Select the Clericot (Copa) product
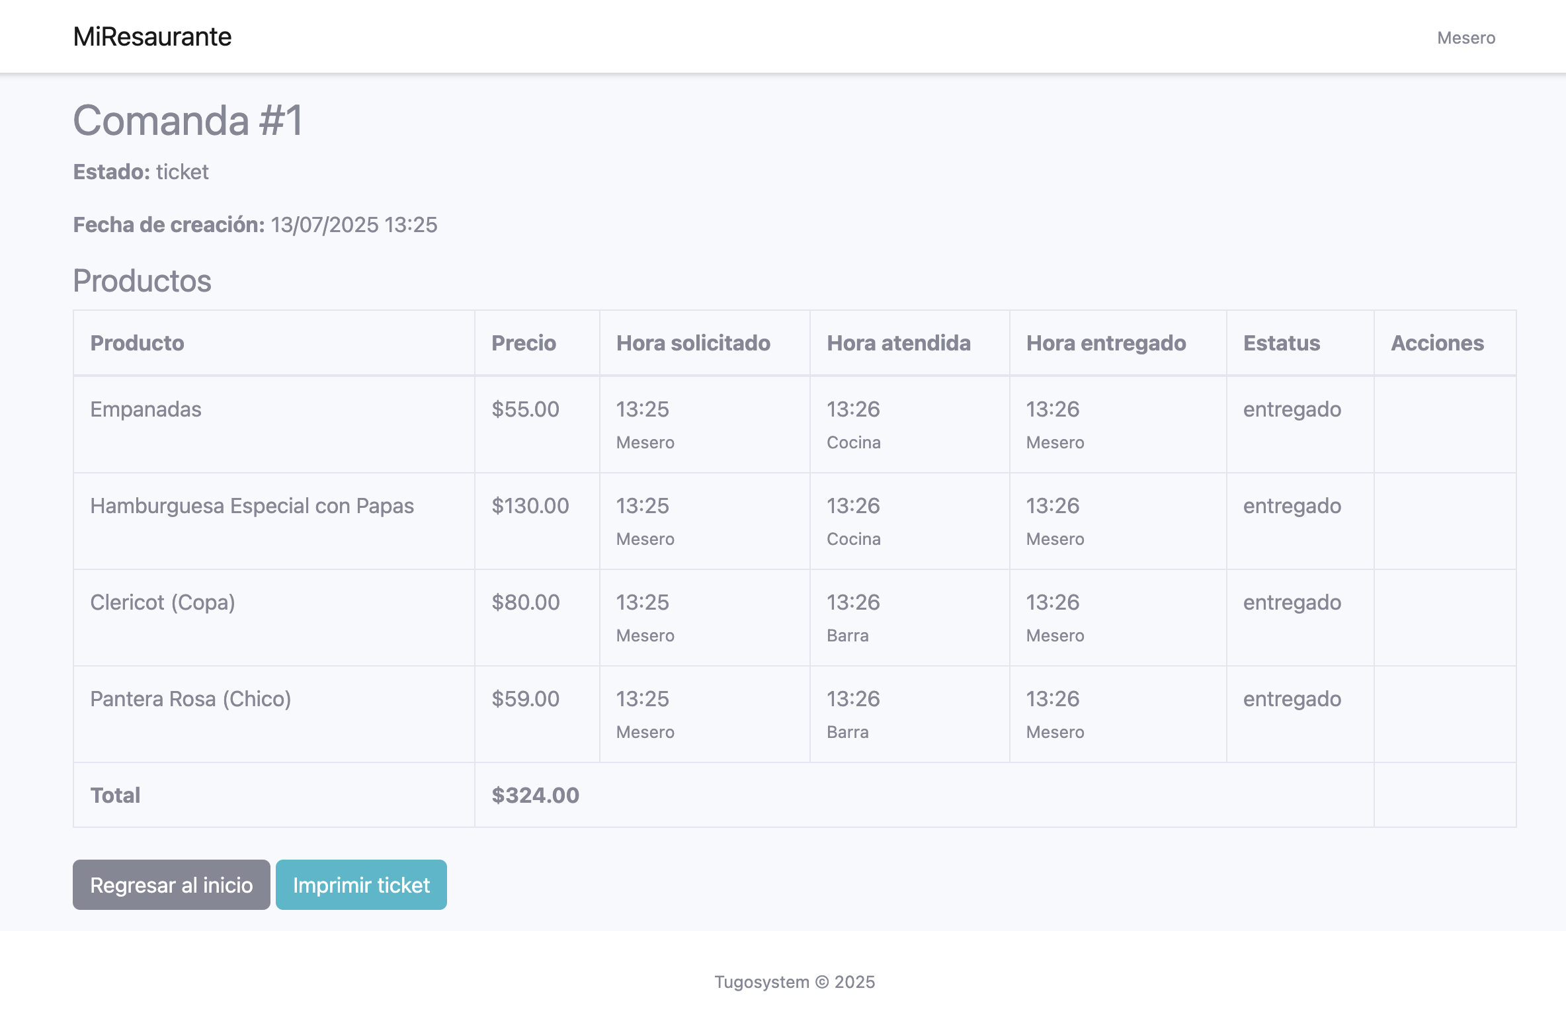The image size is (1566, 1017). (x=163, y=602)
